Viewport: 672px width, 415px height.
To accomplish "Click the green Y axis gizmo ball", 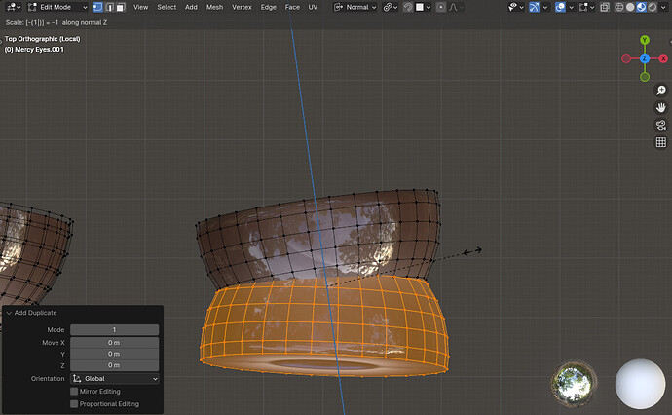I will [x=645, y=40].
